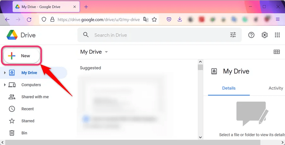Open the Google Drive logo home link
The width and height of the screenshot is (285, 145).
point(21,35)
